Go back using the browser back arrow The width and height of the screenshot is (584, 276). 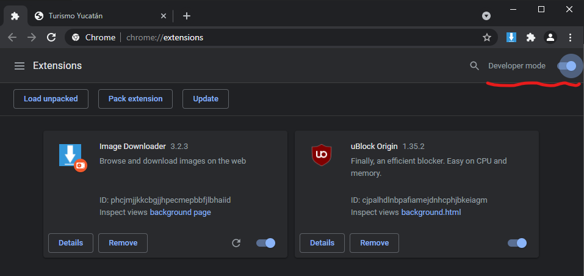12,37
